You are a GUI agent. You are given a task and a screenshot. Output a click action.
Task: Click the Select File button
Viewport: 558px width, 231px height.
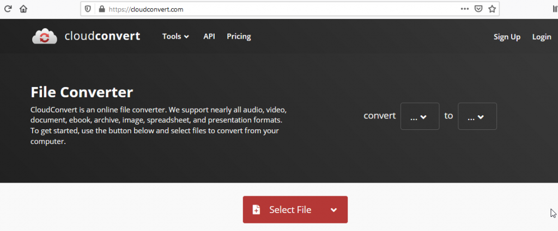(x=295, y=210)
